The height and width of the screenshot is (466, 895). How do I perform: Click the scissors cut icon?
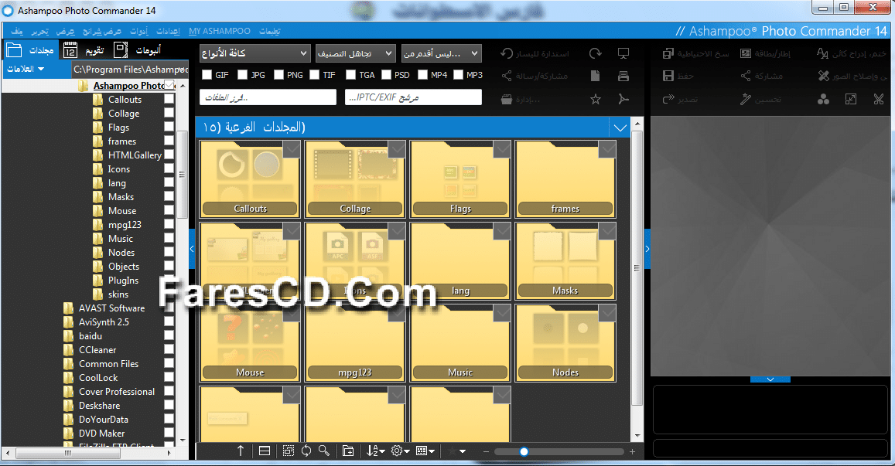click(x=879, y=99)
